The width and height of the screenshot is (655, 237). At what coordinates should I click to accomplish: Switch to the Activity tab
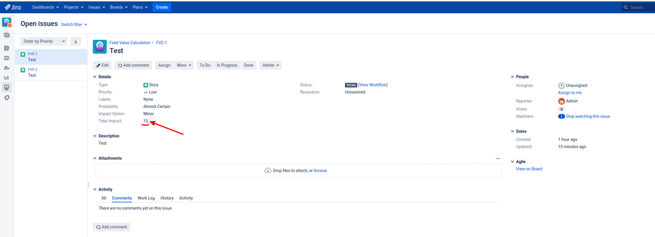[x=186, y=198]
